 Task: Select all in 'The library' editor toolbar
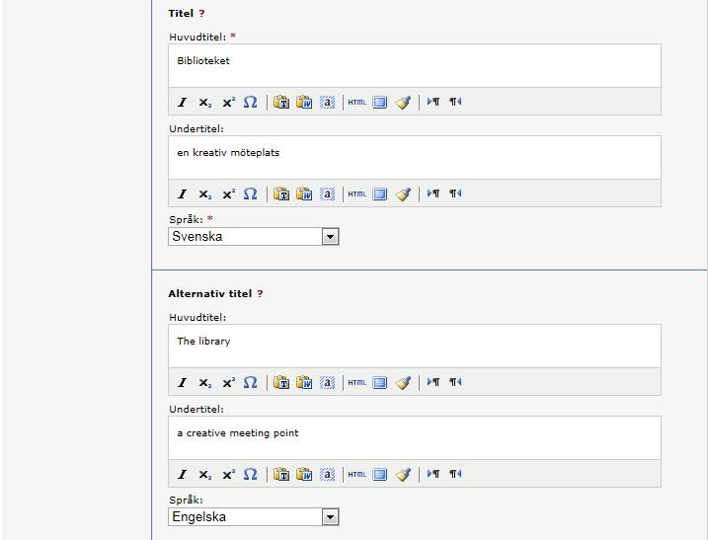(328, 383)
